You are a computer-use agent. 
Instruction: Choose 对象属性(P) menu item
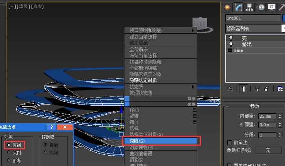pos(160,147)
